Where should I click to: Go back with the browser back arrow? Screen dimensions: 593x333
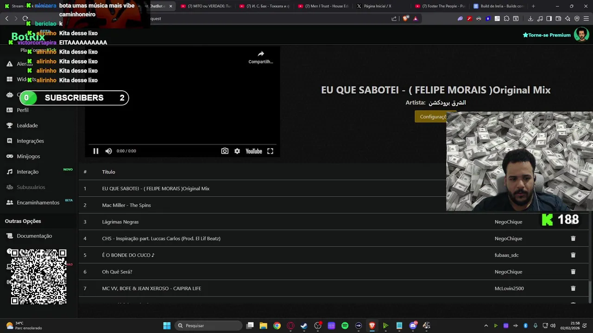6,18
